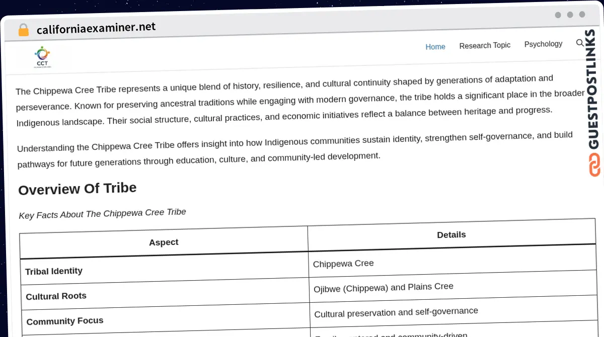Open the search magnifier icon
604x337 pixels.
tap(580, 43)
